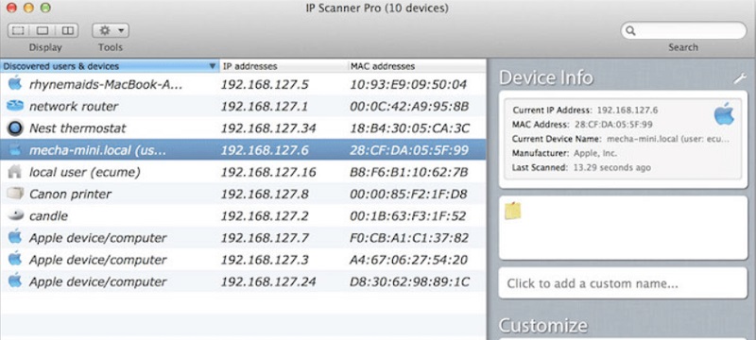Viewport: 756px width, 340px height.
Task: Click MAC address A4:67:06:27:54:20
Action: click(x=409, y=260)
